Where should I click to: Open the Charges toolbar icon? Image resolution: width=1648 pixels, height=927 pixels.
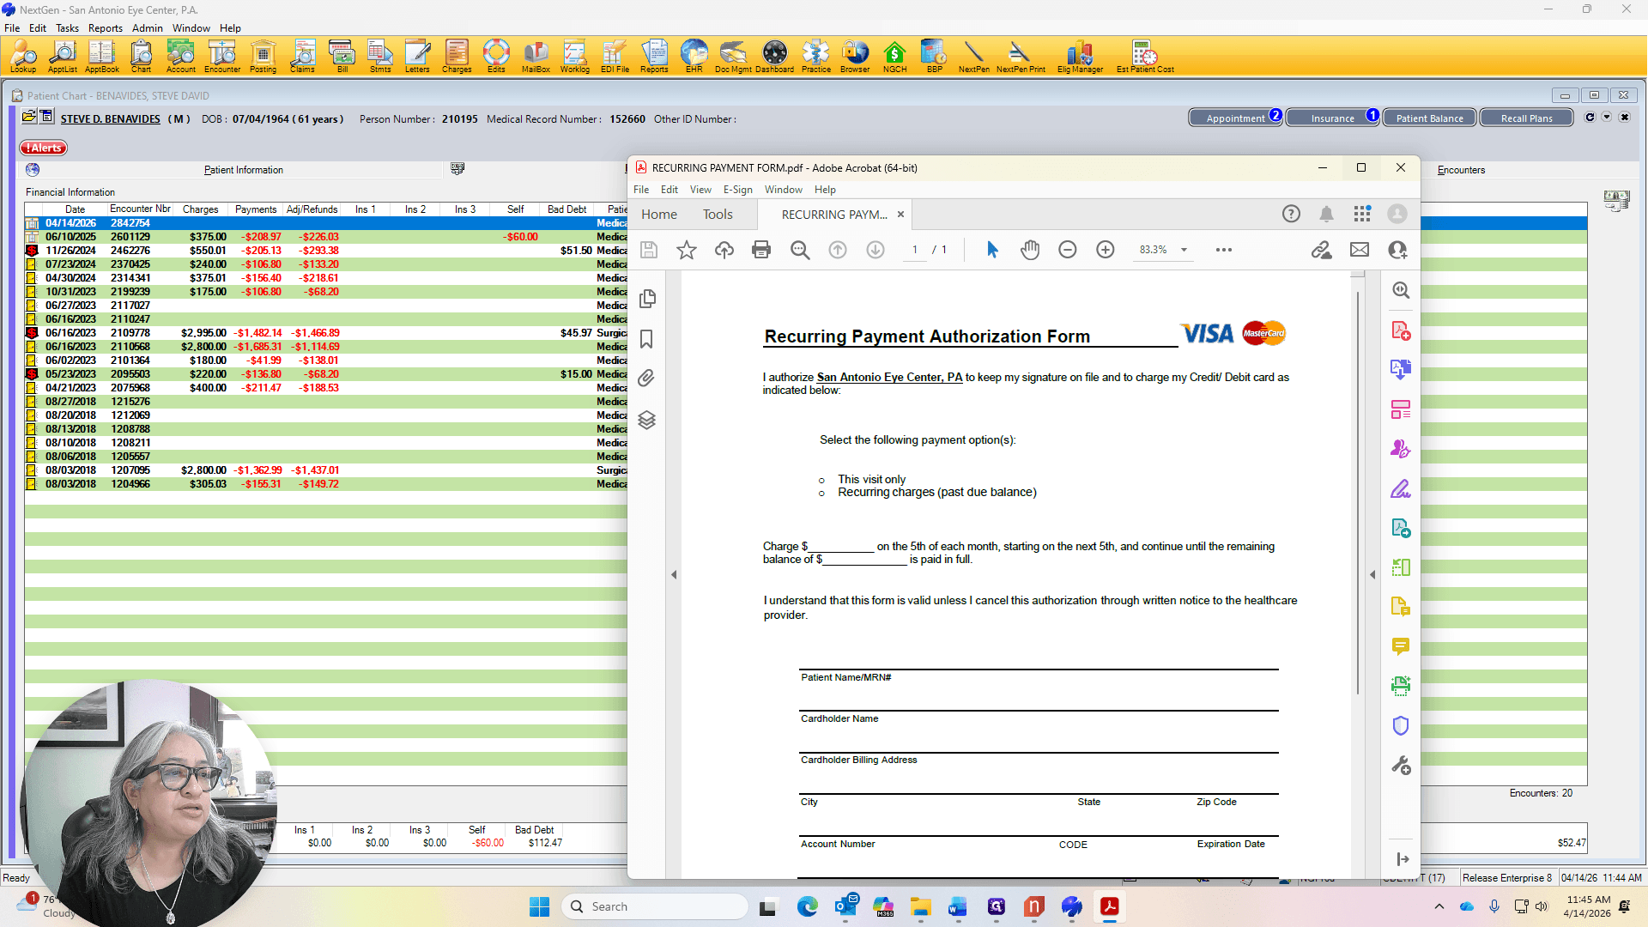click(457, 56)
